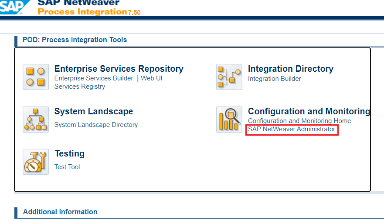The height and width of the screenshot is (223, 384).
Task: Open the System Landscape Directory link
Action: pyautogui.click(x=96, y=125)
